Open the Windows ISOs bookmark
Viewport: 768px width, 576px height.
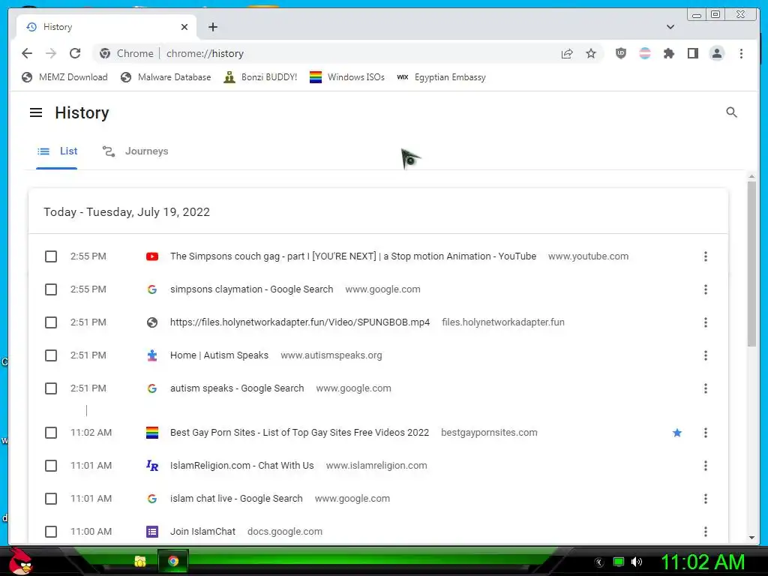(x=347, y=77)
